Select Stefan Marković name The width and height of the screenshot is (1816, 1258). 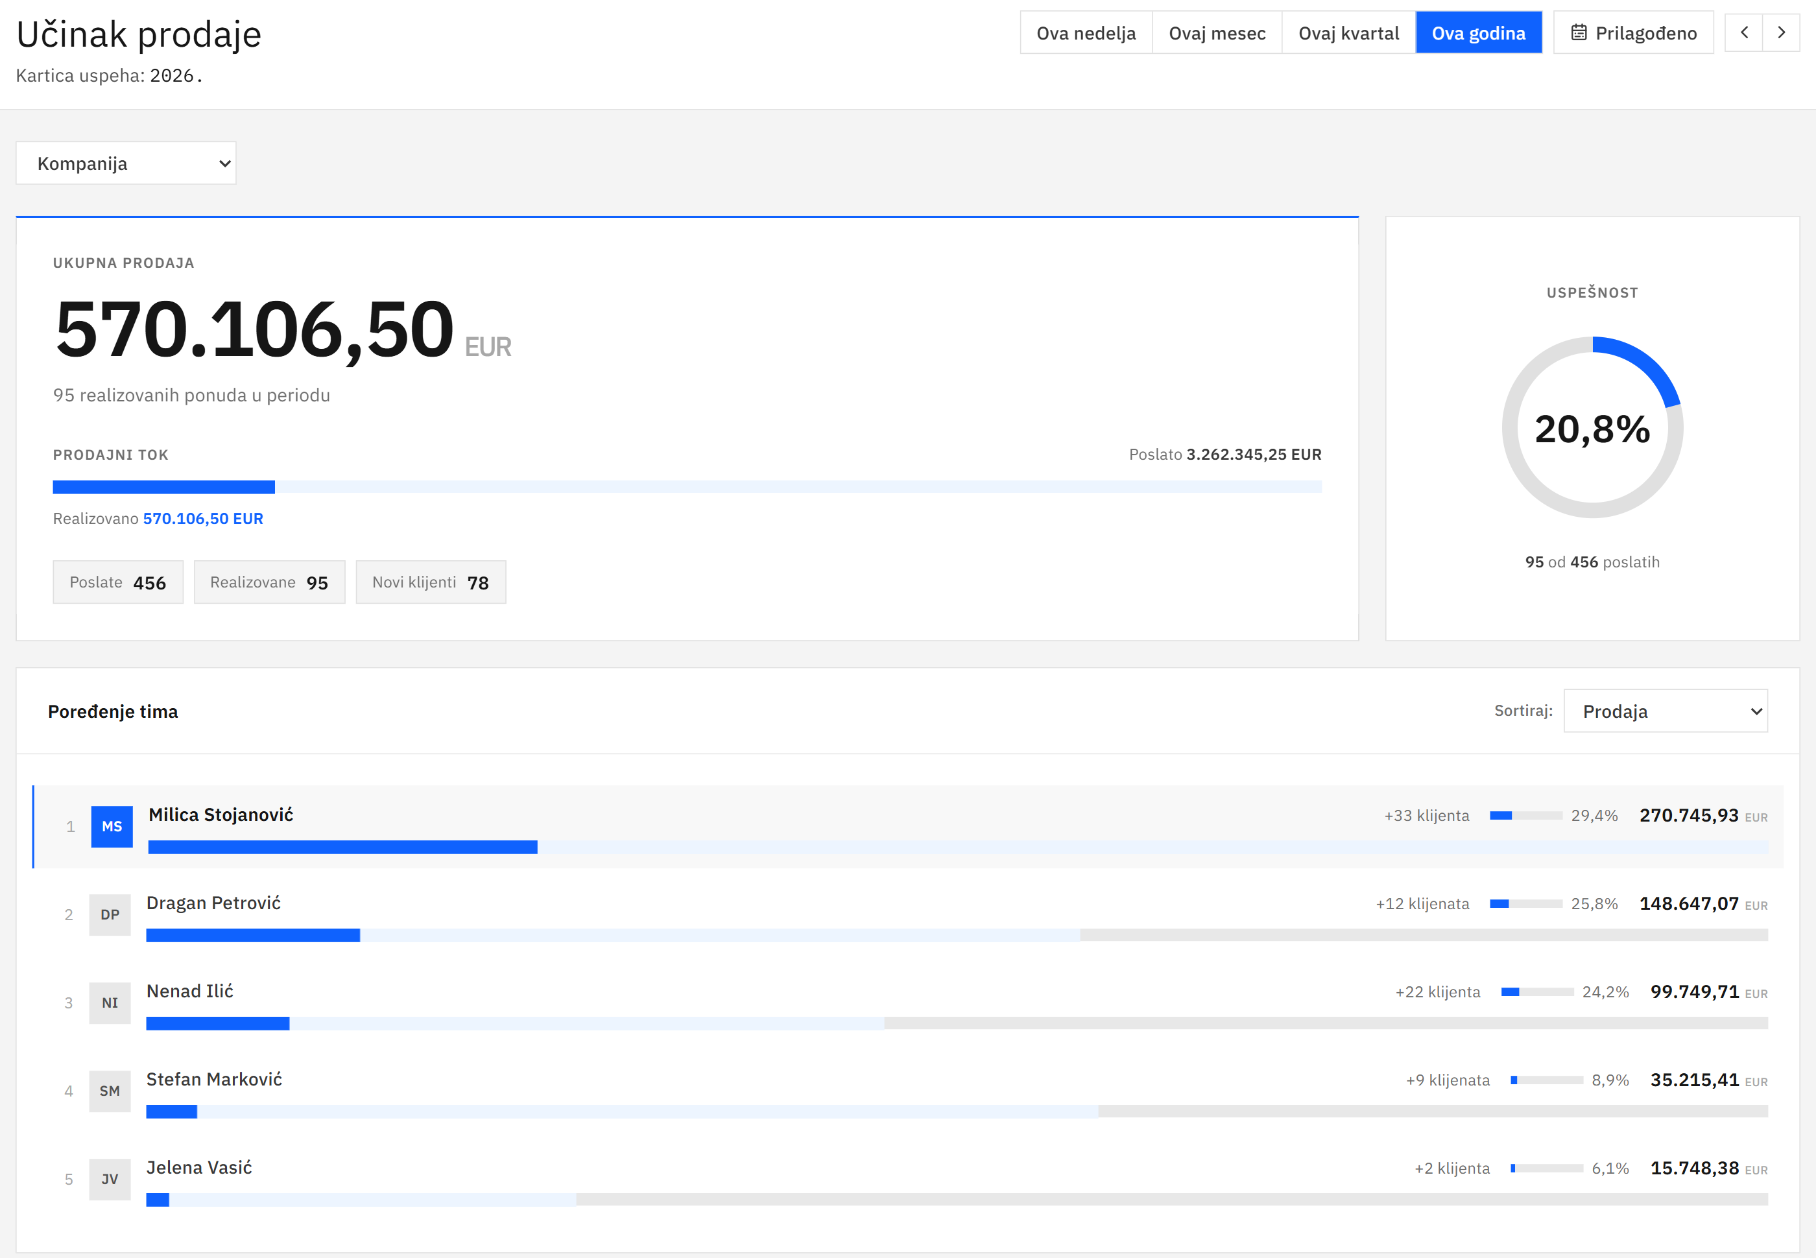(215, 1079)
